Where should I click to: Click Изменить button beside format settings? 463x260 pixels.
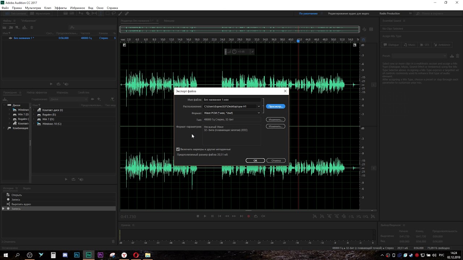(x=276, y=126)
